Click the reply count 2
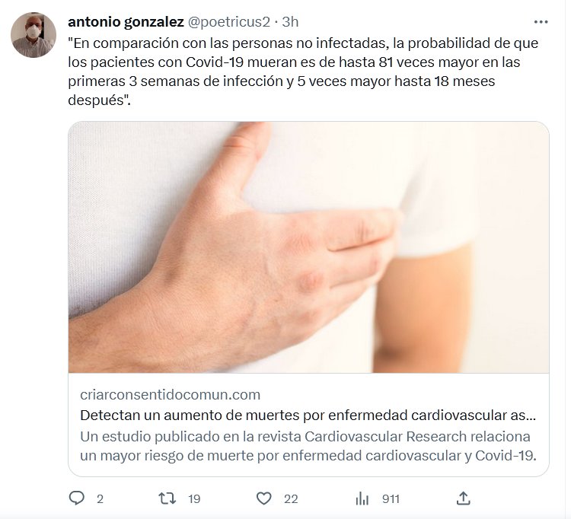The height and width of the screenshot is (519, 571). coord(100,499)
